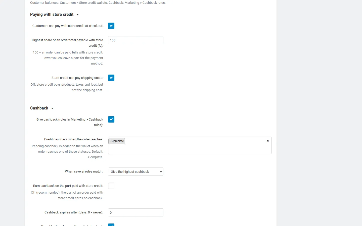Click the Earn cashback on the part paid label

click(x=68, y=186)
